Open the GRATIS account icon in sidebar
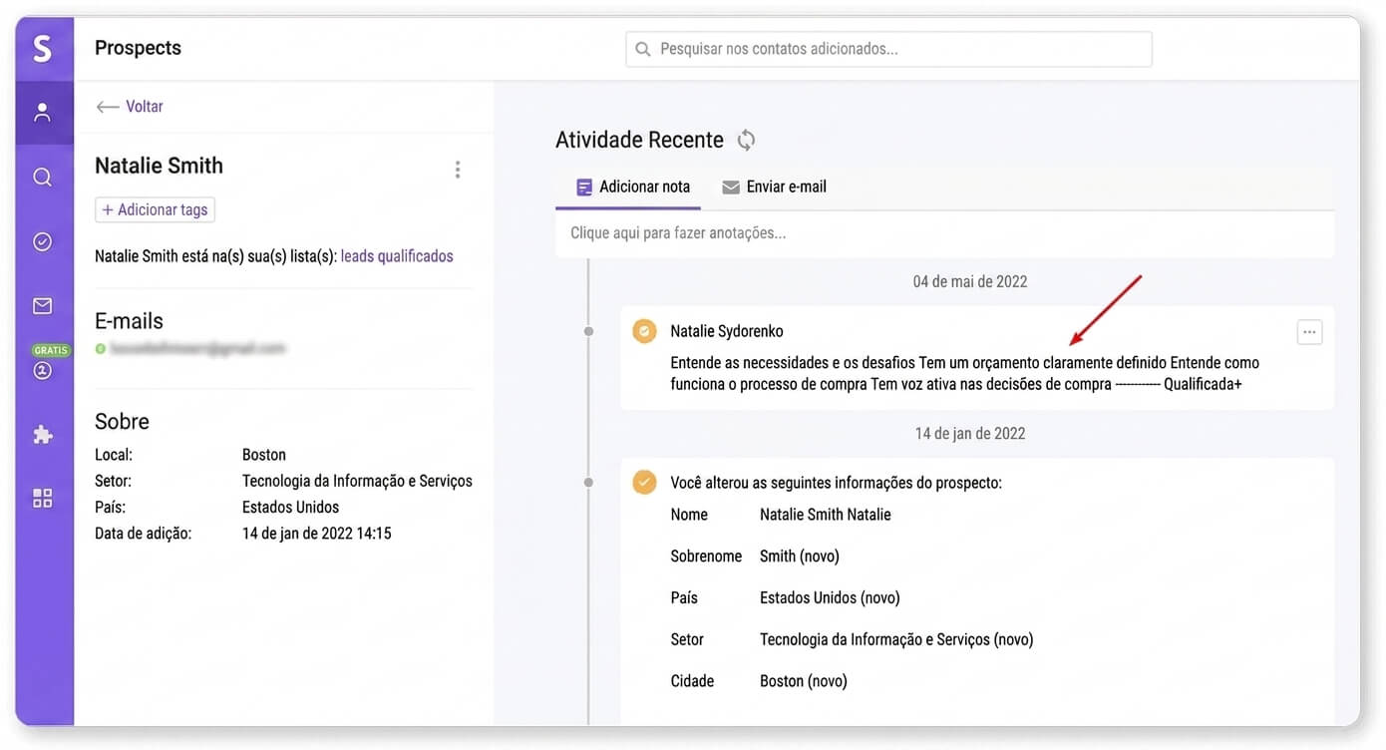 point(42,365)
